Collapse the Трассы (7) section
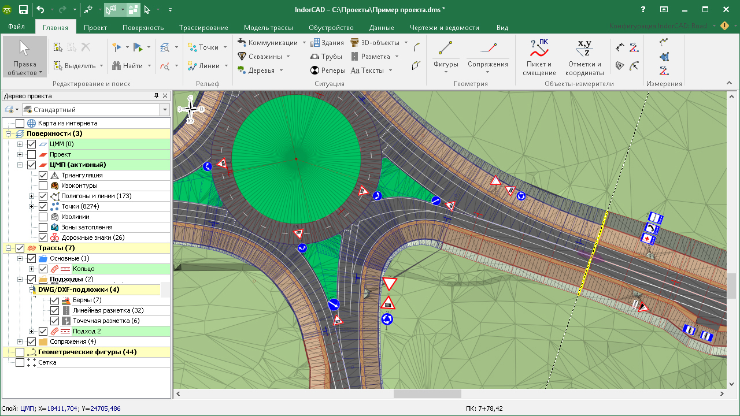Image resolution: width=740 pixels, height=416 pixels. 9,248
